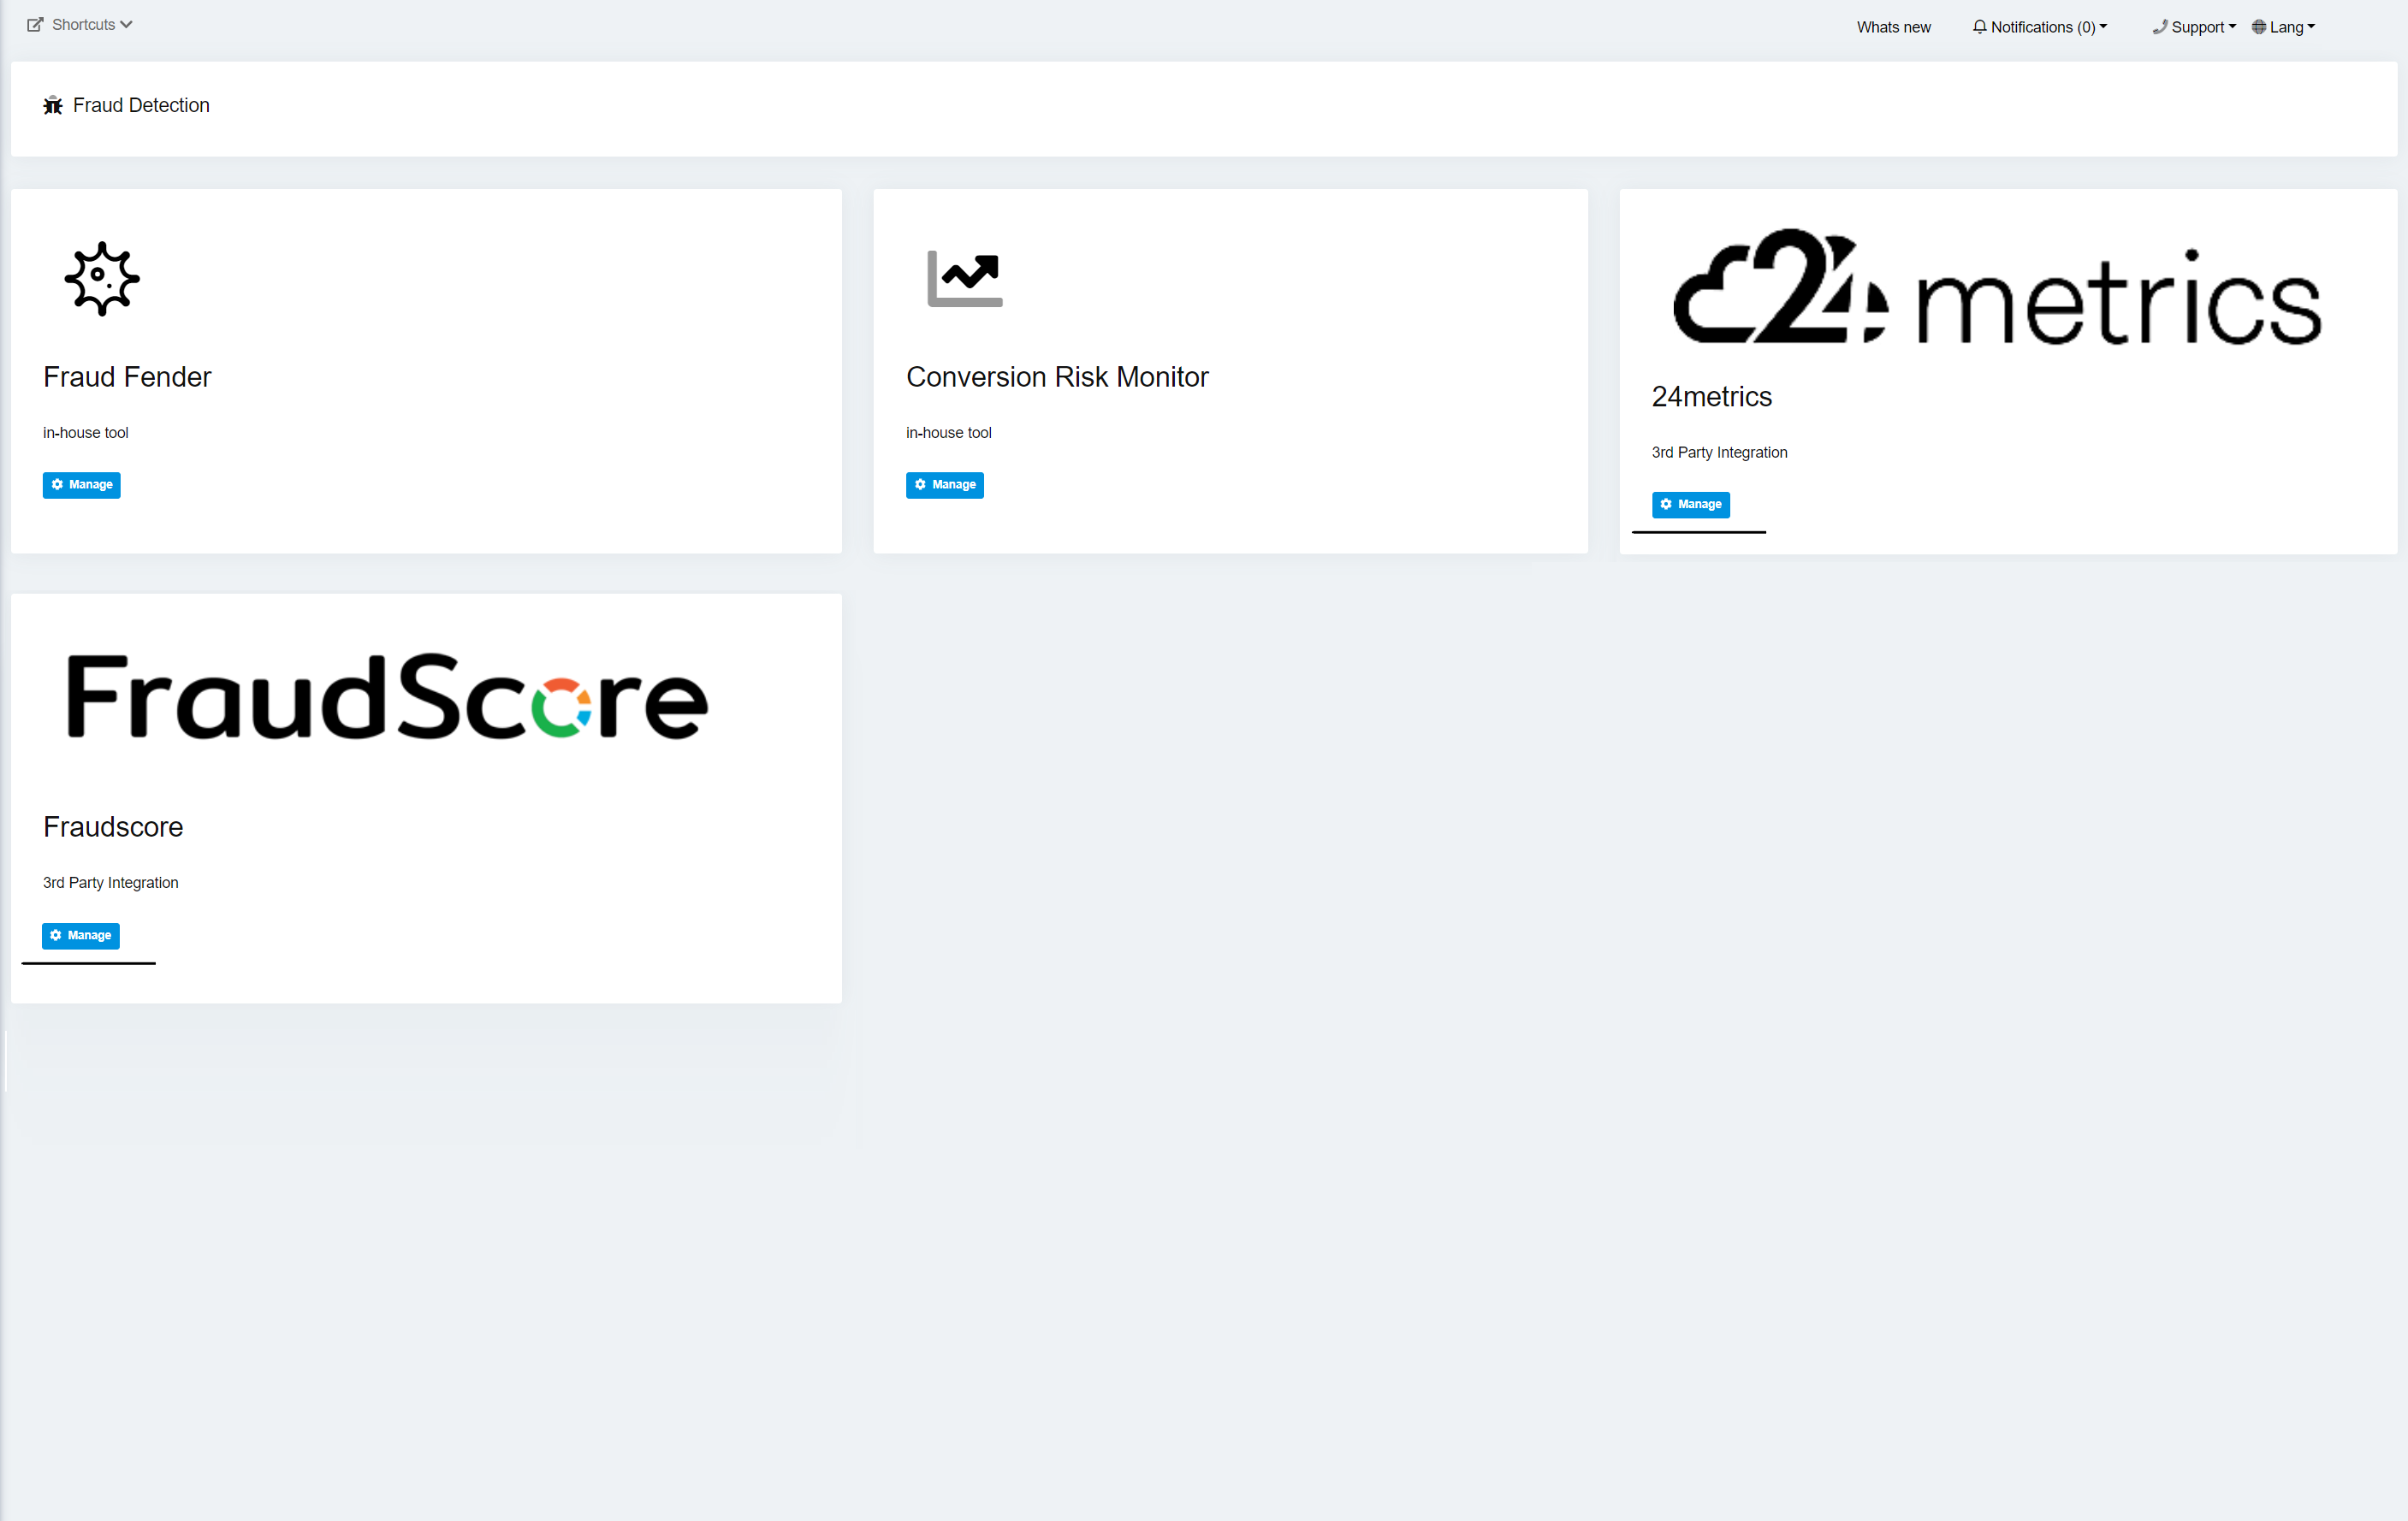2408x1521 pixels.
Task: Click the Shortcuts external link icon
Action: click(35, 25)
